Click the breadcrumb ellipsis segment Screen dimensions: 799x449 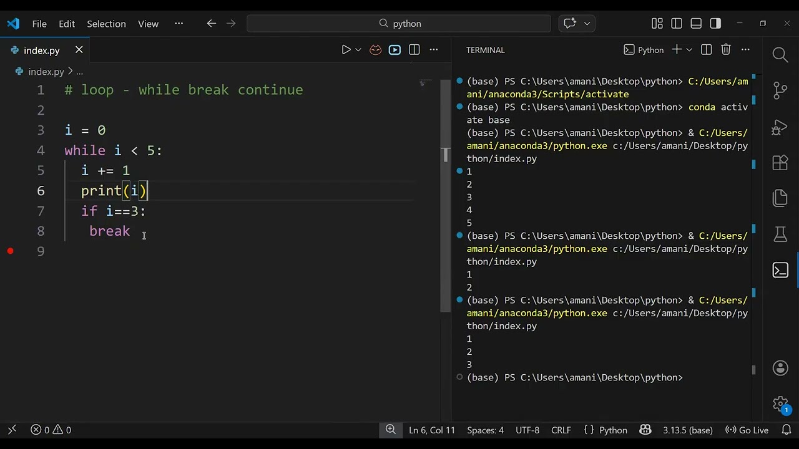79,72
